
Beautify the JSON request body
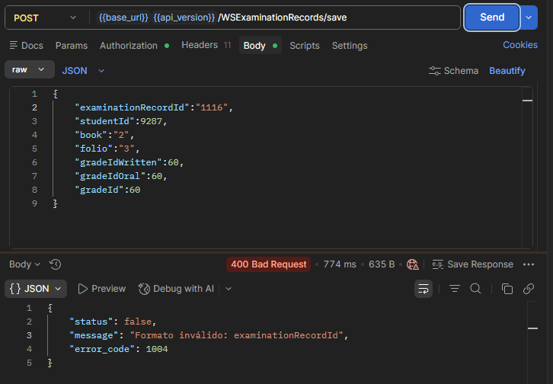click(507, 71)
